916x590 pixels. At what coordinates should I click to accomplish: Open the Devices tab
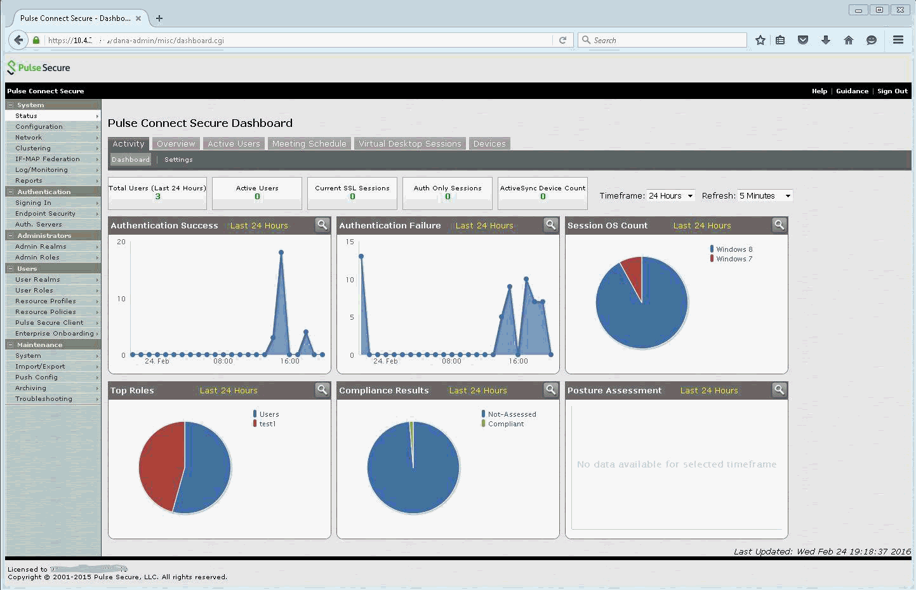(489, 144)
